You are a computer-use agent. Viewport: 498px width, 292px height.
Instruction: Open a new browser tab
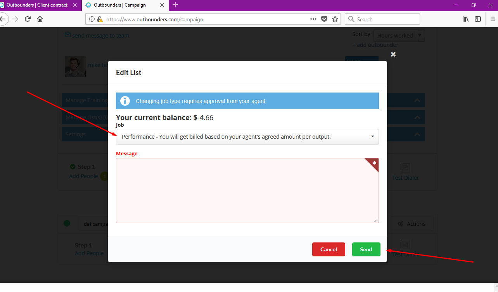click(175, 5)
